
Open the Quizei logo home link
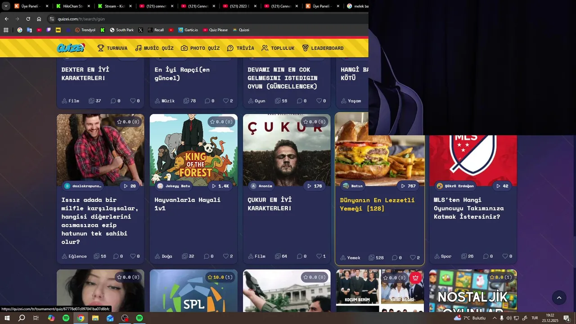(71, 48)
